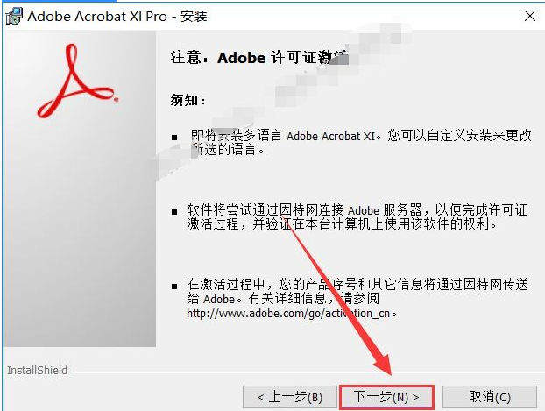Image resolution: width=545 pixels, height=411 pixels.
Task: Click the window title Adobe Acrobat XI Pro - 安装
Action: [x=117, y=17]
